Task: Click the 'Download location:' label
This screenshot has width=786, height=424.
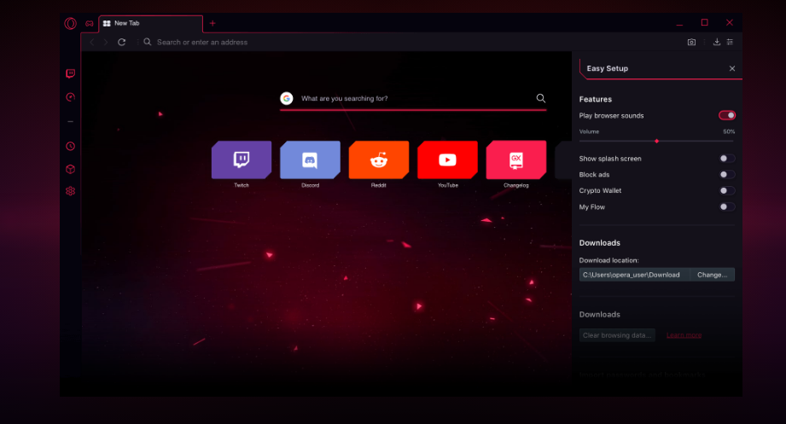Action: pos(608,260)
